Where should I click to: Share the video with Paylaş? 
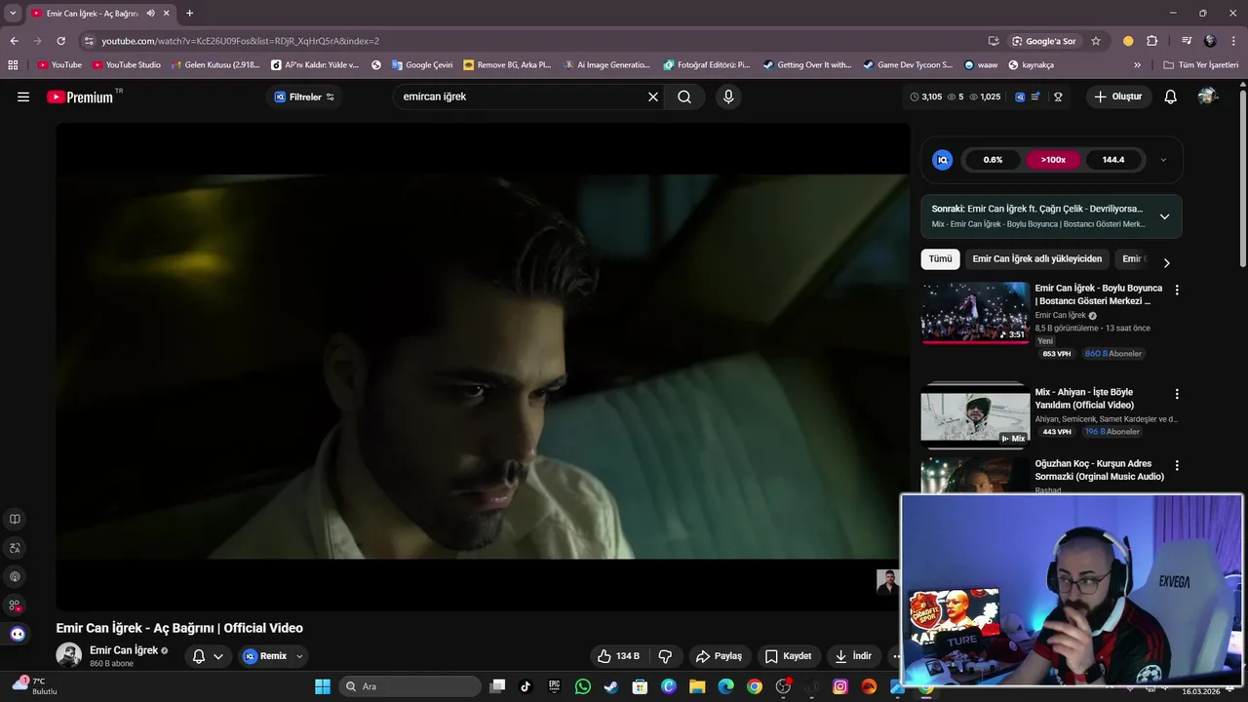pyautogui.click(x=719, y=656)
